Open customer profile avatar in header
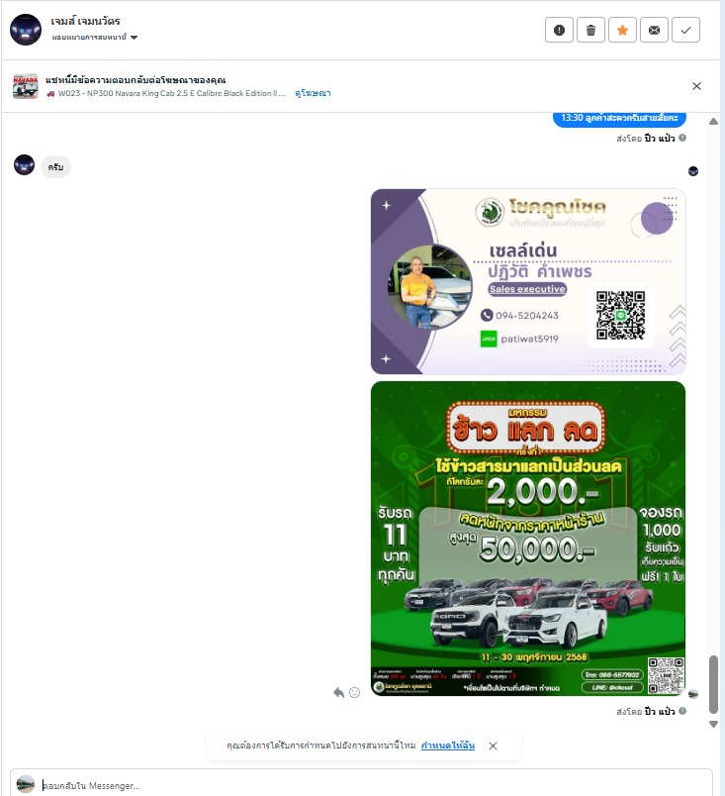 26,30
